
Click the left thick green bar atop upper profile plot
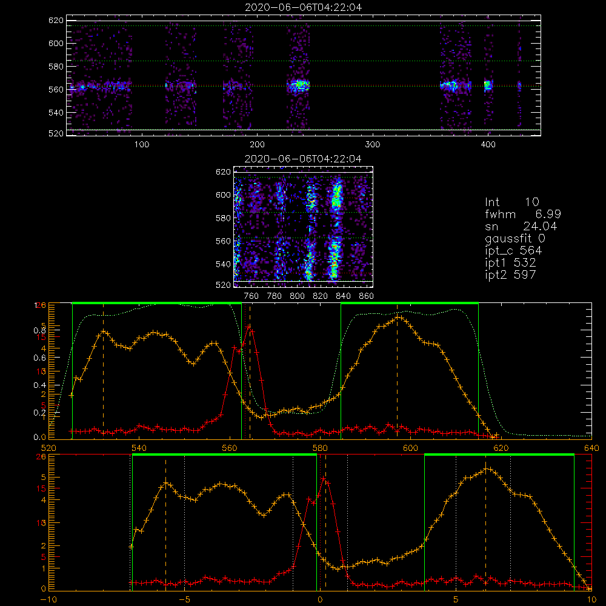[x=157, y=303]
